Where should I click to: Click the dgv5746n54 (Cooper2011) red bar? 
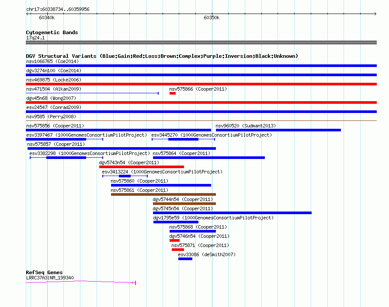pyautogui.click(x=175, y=240)
